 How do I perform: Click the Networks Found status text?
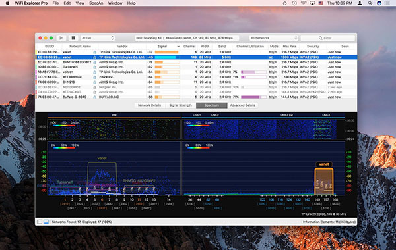(82, 222)
